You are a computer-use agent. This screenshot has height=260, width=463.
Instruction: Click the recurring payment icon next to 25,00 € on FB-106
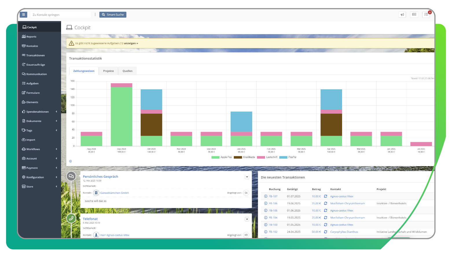click(x=325, y=203)
